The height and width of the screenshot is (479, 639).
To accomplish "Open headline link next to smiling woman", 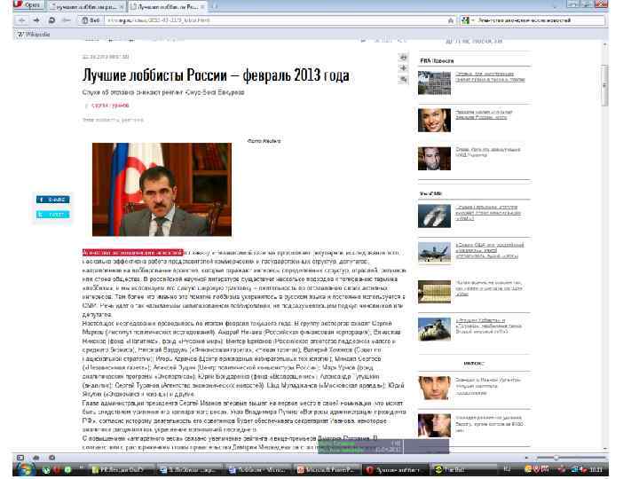I will [x=484, y=114].
